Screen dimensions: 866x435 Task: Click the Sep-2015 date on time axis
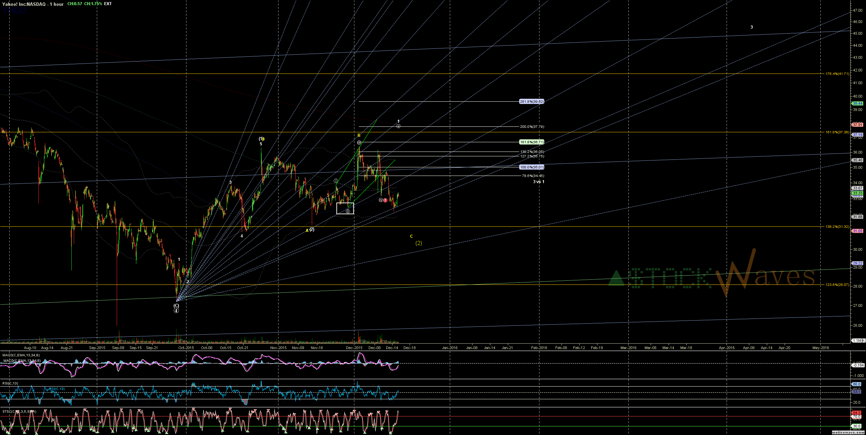(x=97, y=348)
